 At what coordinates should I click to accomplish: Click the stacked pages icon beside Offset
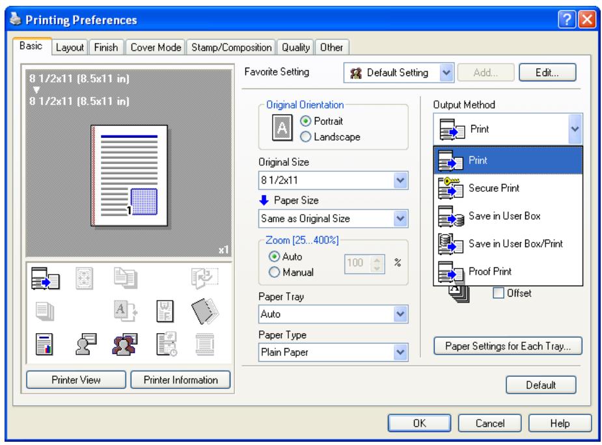tap(459, 293)
